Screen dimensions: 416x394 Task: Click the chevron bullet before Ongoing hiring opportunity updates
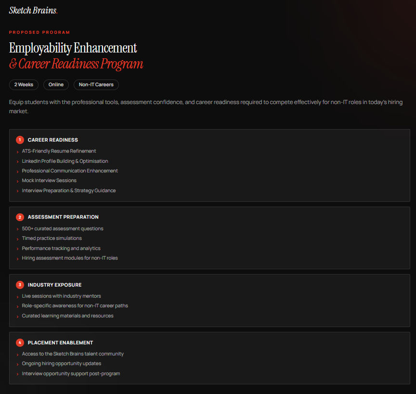click(17, 365)
